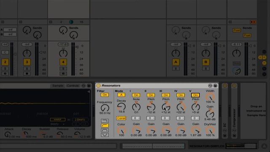Arm track 4 for recording

(63, 73)
